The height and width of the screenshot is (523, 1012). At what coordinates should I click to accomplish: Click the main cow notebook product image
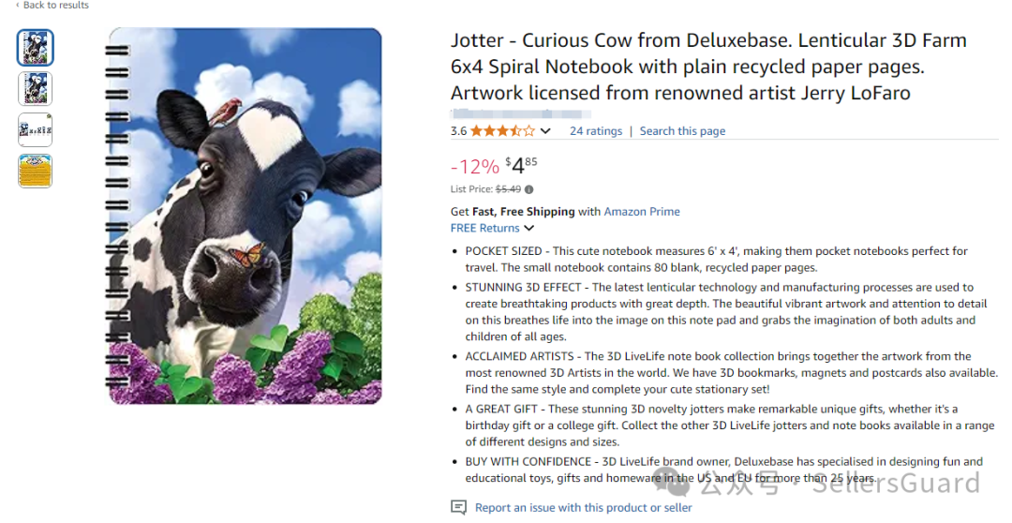(x=244, y=217)
